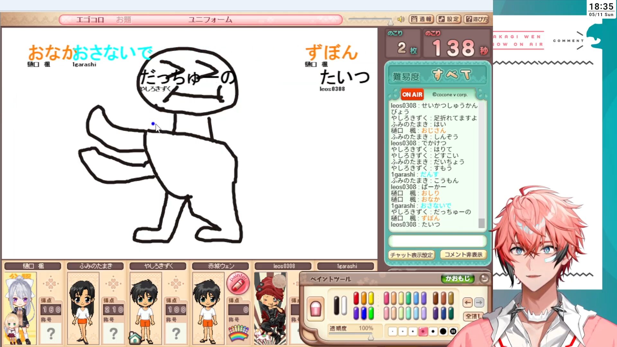Click the redo right arrow button
The width and height of the screenshot is (617, 347).
(x=479, y=302)
